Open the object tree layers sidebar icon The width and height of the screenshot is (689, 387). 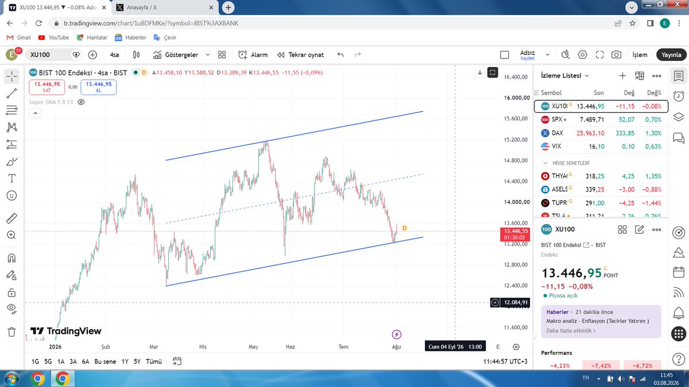point(679,116)
